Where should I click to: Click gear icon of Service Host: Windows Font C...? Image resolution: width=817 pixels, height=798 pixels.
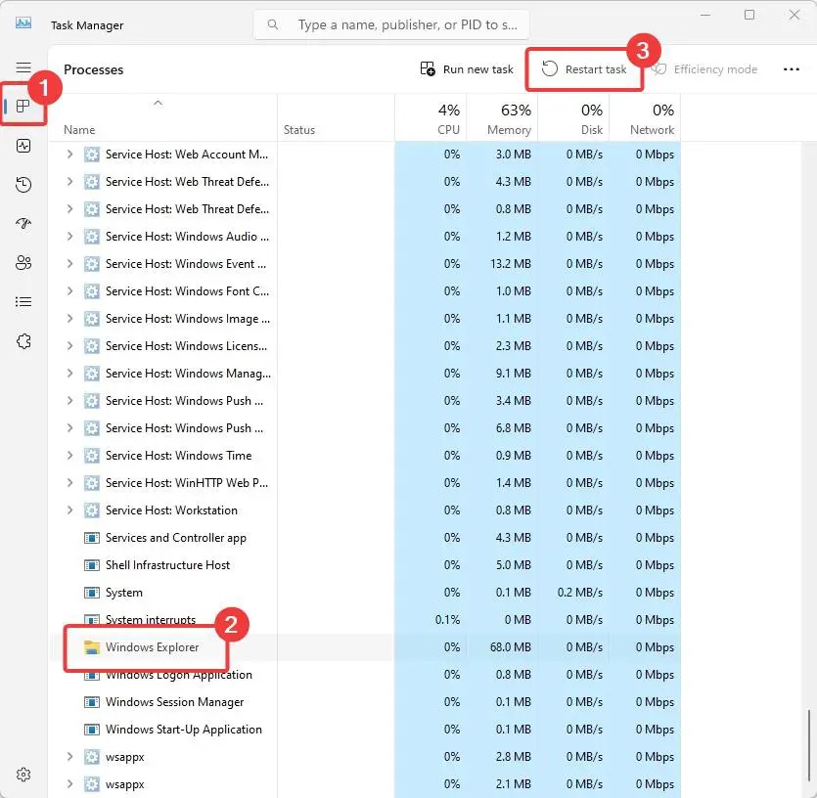pyautogui.click(x=92, y=291)
